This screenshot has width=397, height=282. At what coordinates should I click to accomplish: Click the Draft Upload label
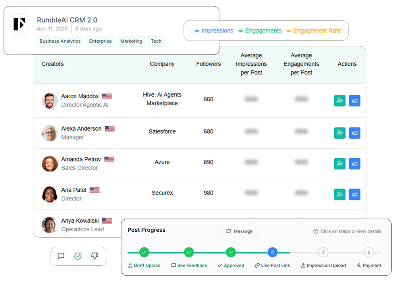tap(147, 265)
